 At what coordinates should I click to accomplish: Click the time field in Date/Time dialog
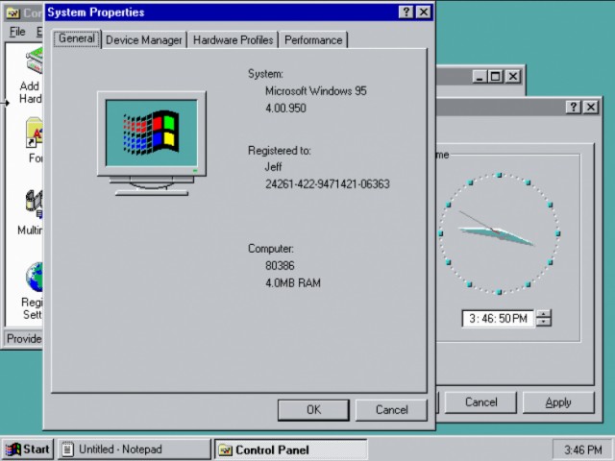coord(498,318)
